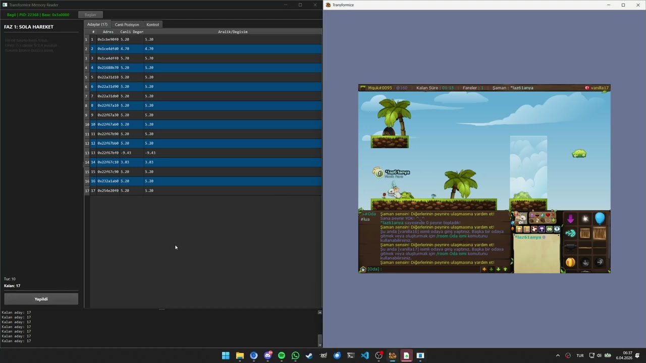Click the log panel vertical scrollbar
Screen dimensions: 646x363
click(x=320, y=328)
